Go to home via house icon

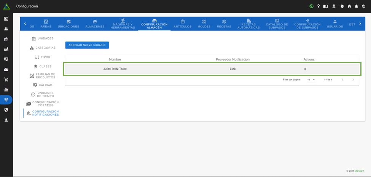[x=349, y=6]
